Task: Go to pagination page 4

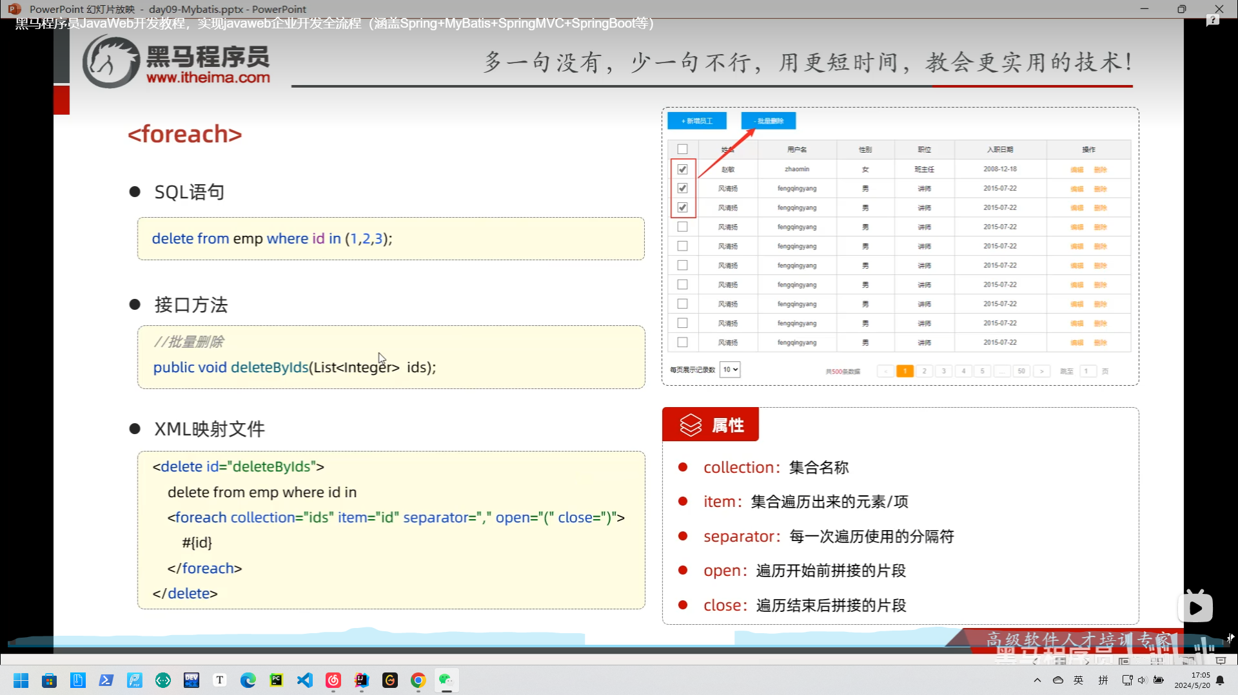Action: tap(963, 371)
